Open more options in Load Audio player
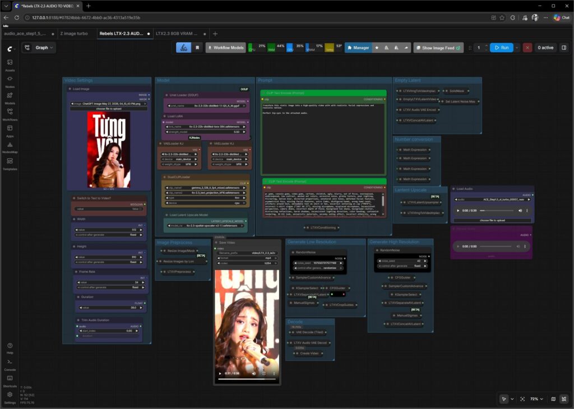The image size is (574, 409). (x=527, y=210)
